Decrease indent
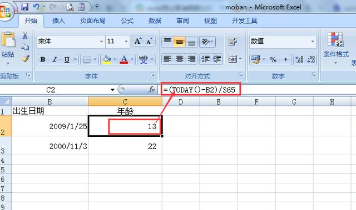This screenshot has width=356, height=210. tap(205, 59)
